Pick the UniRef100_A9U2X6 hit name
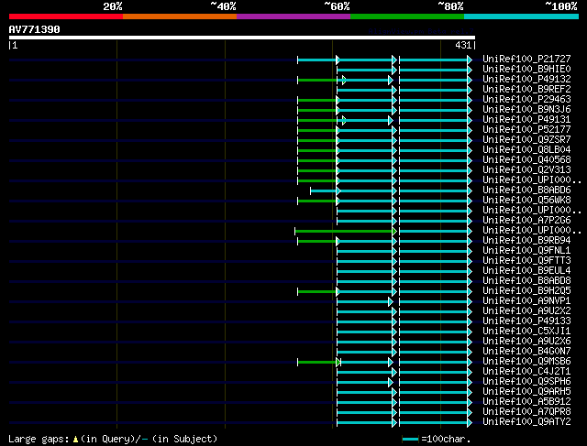The height and width of the screenshot is (446, 587). point(526,342)
